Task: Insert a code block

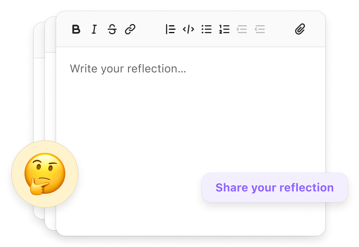Action: tap(188, 29)
